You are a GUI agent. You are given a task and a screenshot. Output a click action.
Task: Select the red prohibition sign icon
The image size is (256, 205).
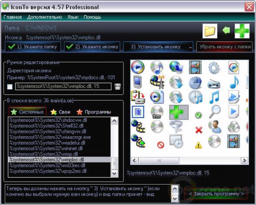coord(160,145)
